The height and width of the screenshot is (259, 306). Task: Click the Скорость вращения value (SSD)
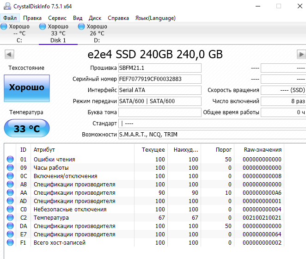point(283,90)
